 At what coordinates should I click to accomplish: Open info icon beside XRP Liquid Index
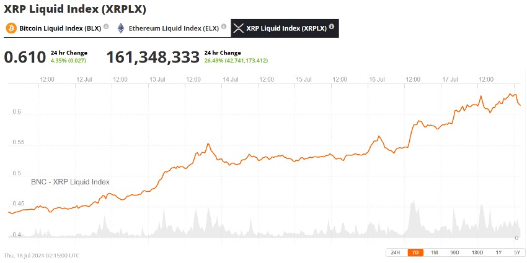coord(332,27)
